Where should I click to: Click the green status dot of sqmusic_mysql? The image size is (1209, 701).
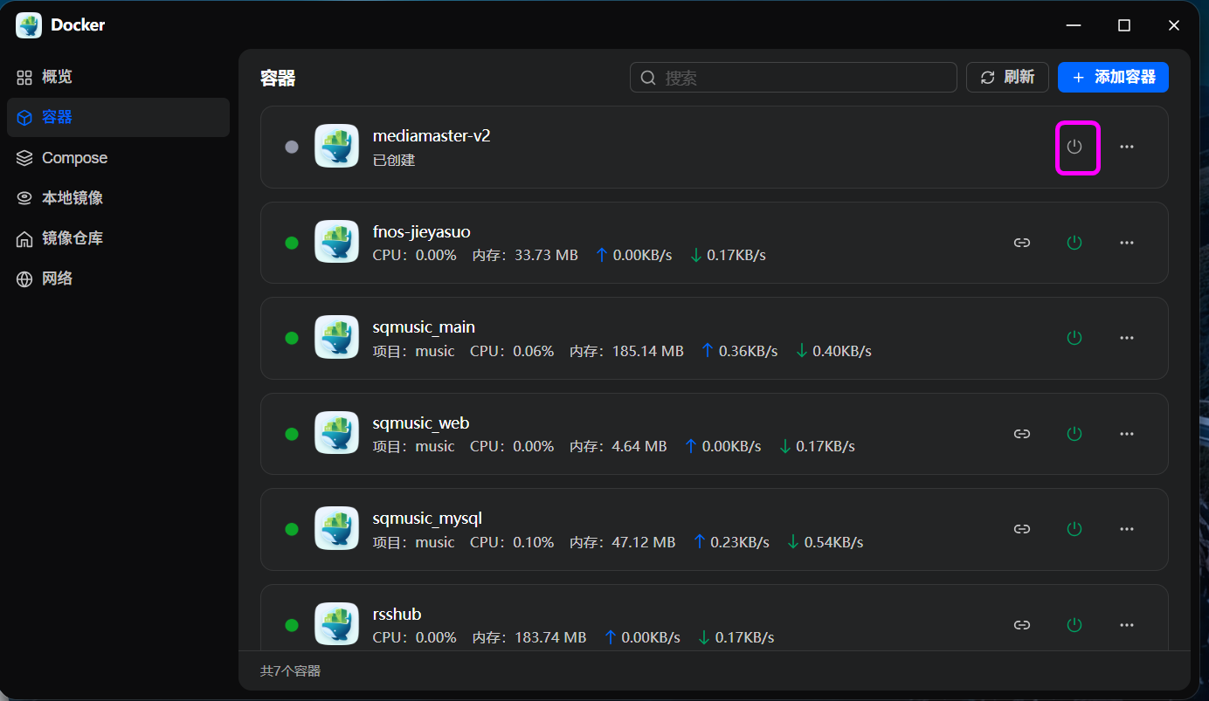tap(292, 529)
